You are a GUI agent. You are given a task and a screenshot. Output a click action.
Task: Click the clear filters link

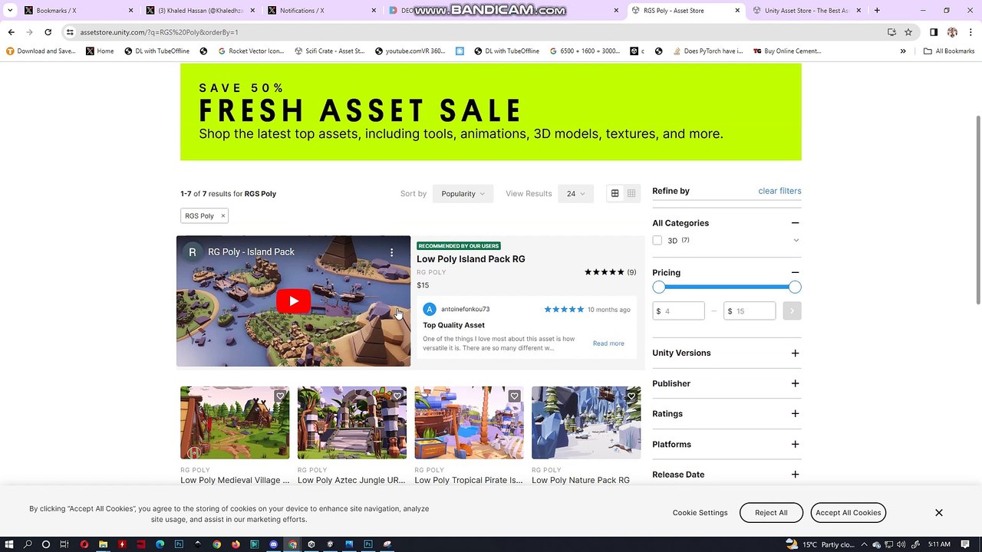[779, 191]
